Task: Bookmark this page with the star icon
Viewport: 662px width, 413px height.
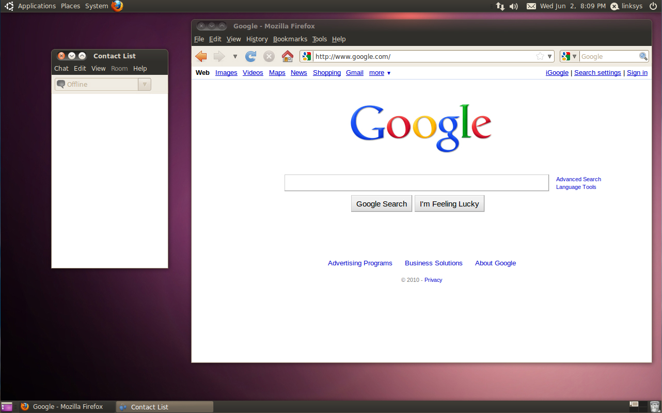Action: 540,56
